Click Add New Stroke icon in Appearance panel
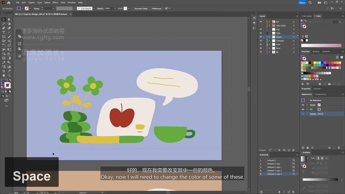The height and width of the screenshot is (194, 345). [303, 148]
